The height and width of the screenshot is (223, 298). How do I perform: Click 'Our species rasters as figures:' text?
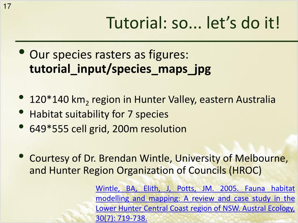coord(109,55)
